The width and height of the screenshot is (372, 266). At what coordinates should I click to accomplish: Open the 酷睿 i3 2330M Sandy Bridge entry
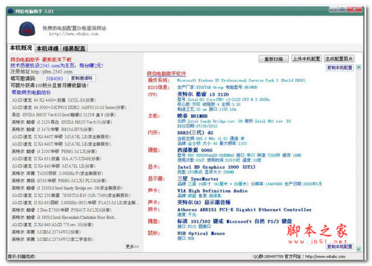(x=67, y=188)
